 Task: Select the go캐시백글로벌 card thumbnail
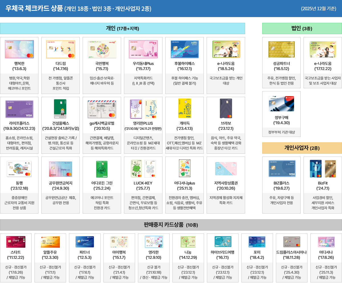coord(101,109)
